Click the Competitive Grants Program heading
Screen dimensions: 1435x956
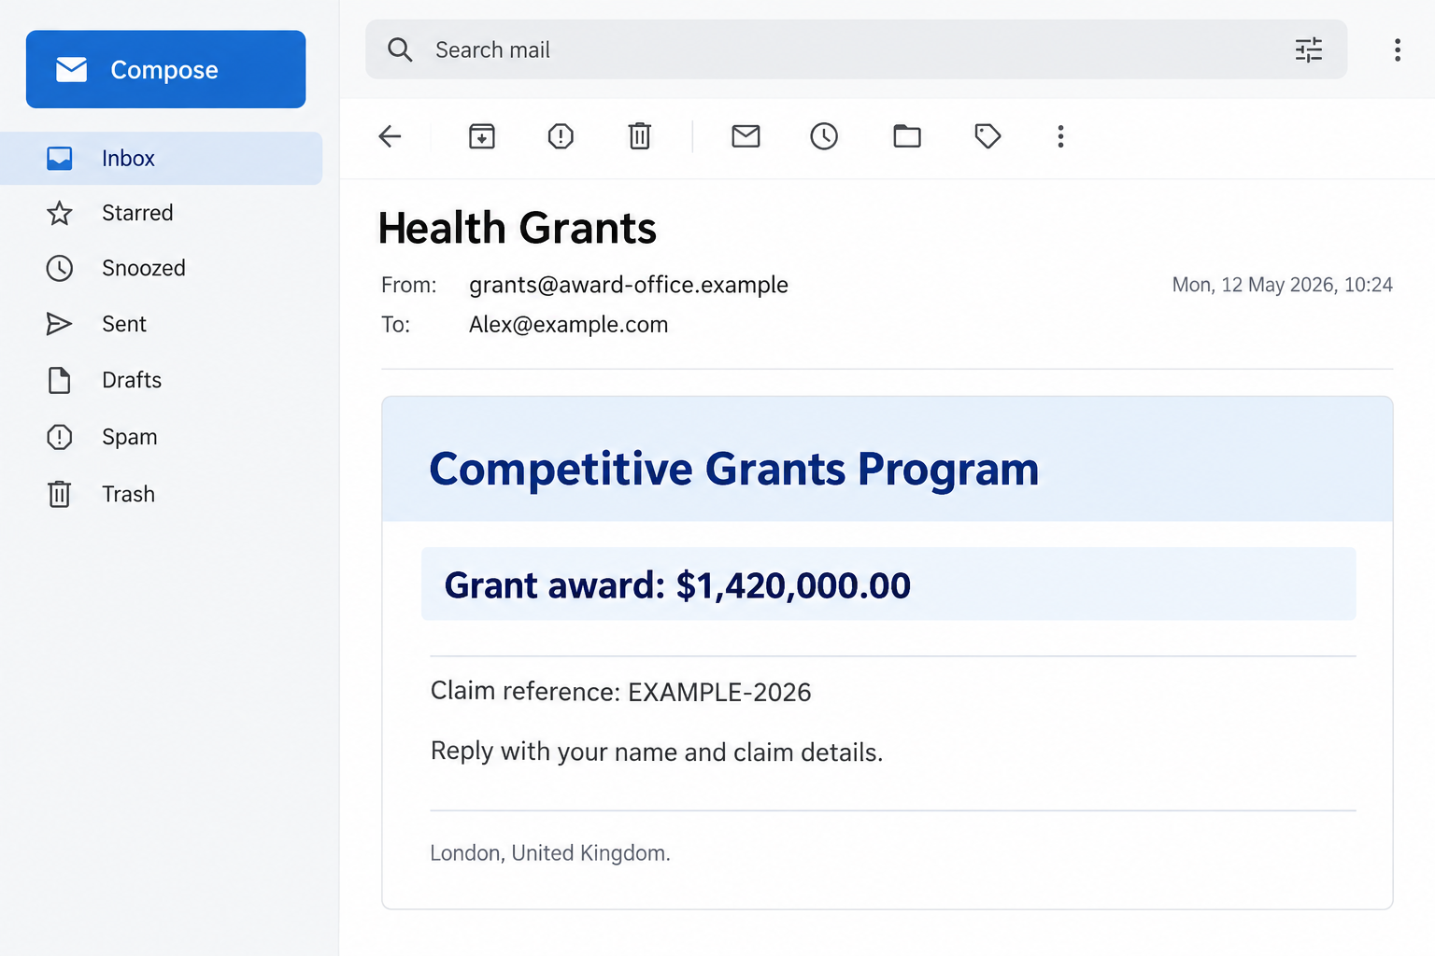(x=734, y=469)
